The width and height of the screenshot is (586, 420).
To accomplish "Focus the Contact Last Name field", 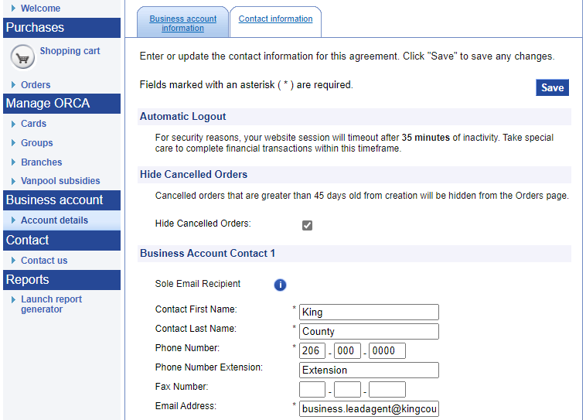I will (369, 332).
